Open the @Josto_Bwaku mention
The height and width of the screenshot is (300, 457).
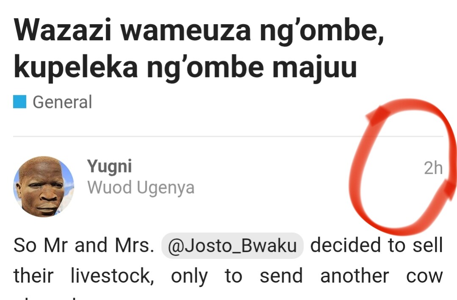[232, 246]
